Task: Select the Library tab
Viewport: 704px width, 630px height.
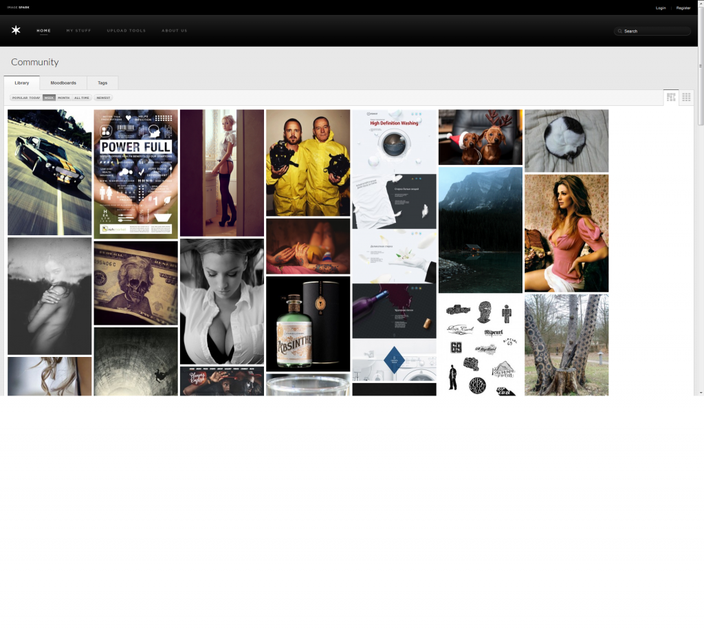Action: tap(22, 83)
